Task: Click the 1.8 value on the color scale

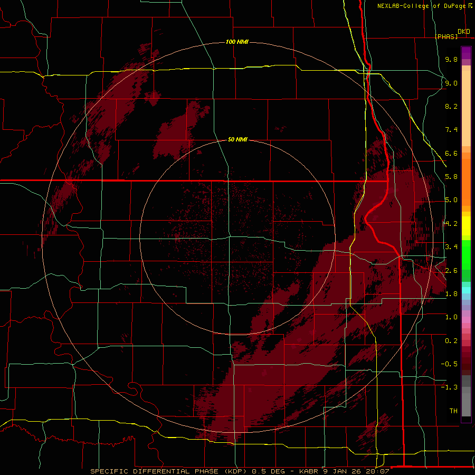Action: point(451,294)
